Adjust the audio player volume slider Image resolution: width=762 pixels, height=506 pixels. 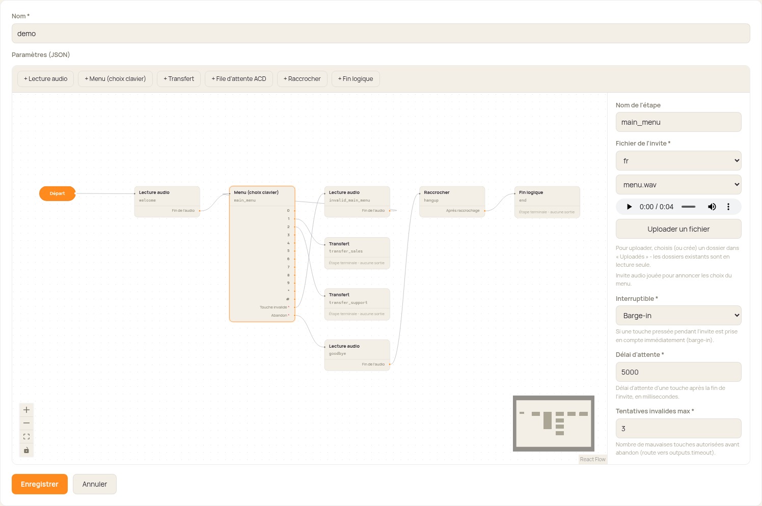pyautogui.click(x=689, y=207)
